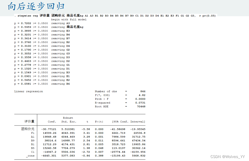This screenshot has height=161, width=249.
Task: Click the F1 row label
Action: tap(33, 133)
